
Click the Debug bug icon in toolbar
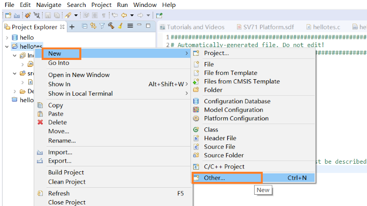(28, 16)
